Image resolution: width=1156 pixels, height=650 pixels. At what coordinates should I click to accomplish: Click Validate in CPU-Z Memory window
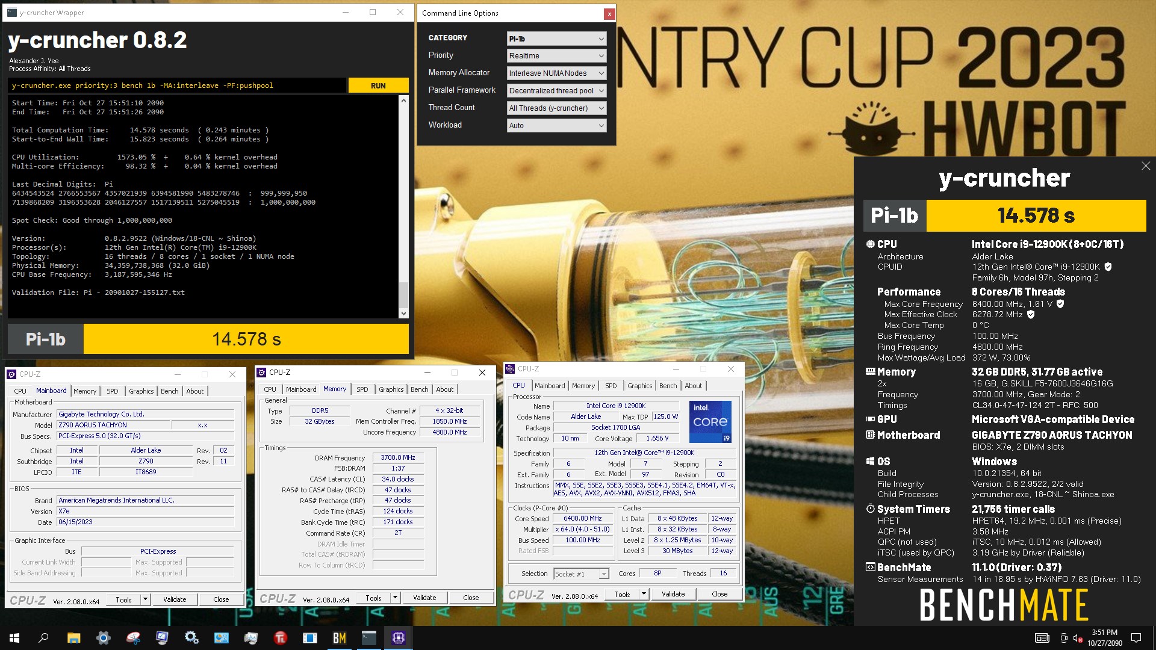click(x=424, y=598)
